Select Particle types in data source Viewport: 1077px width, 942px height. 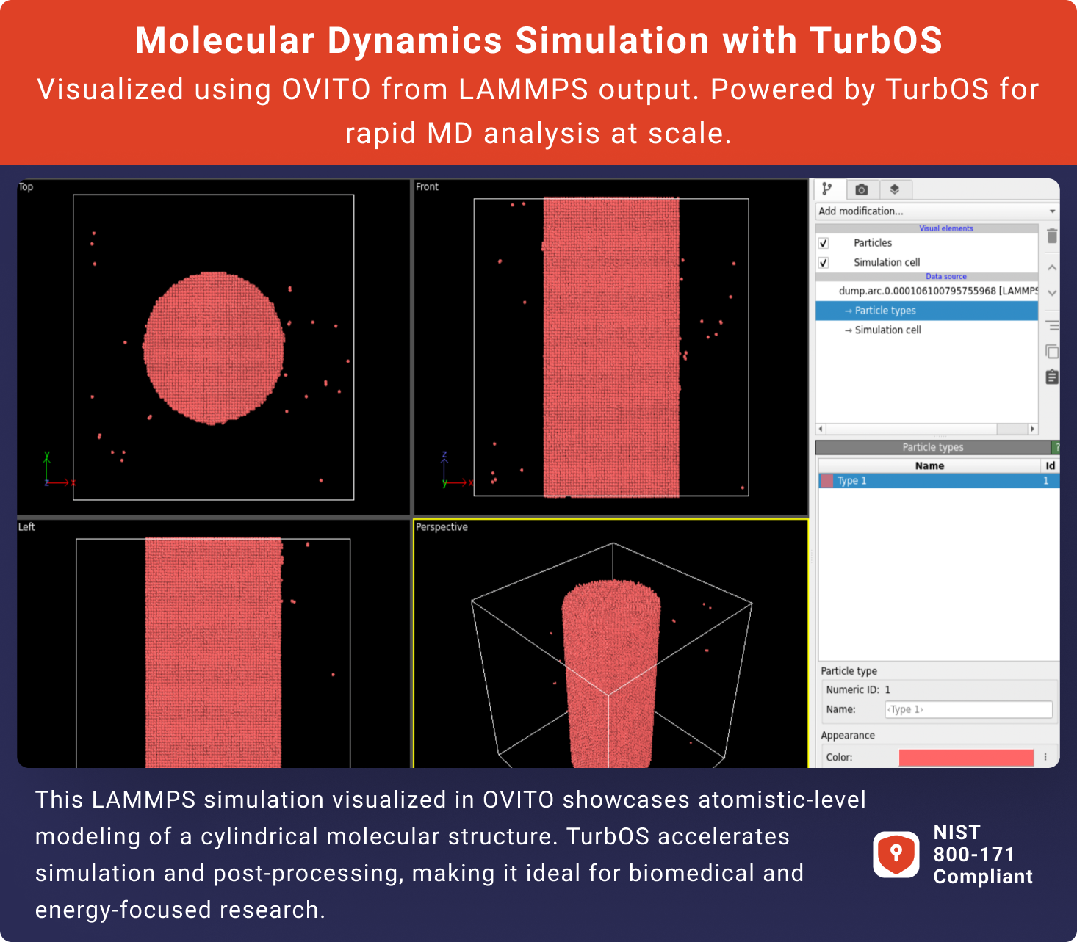click(x=927, y=311)
